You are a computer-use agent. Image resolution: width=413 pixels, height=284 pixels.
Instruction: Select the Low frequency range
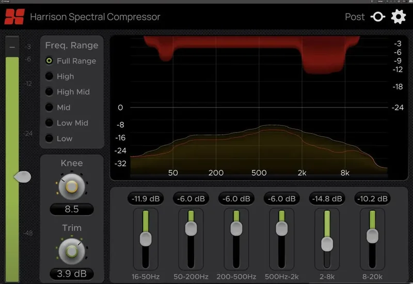59,138
